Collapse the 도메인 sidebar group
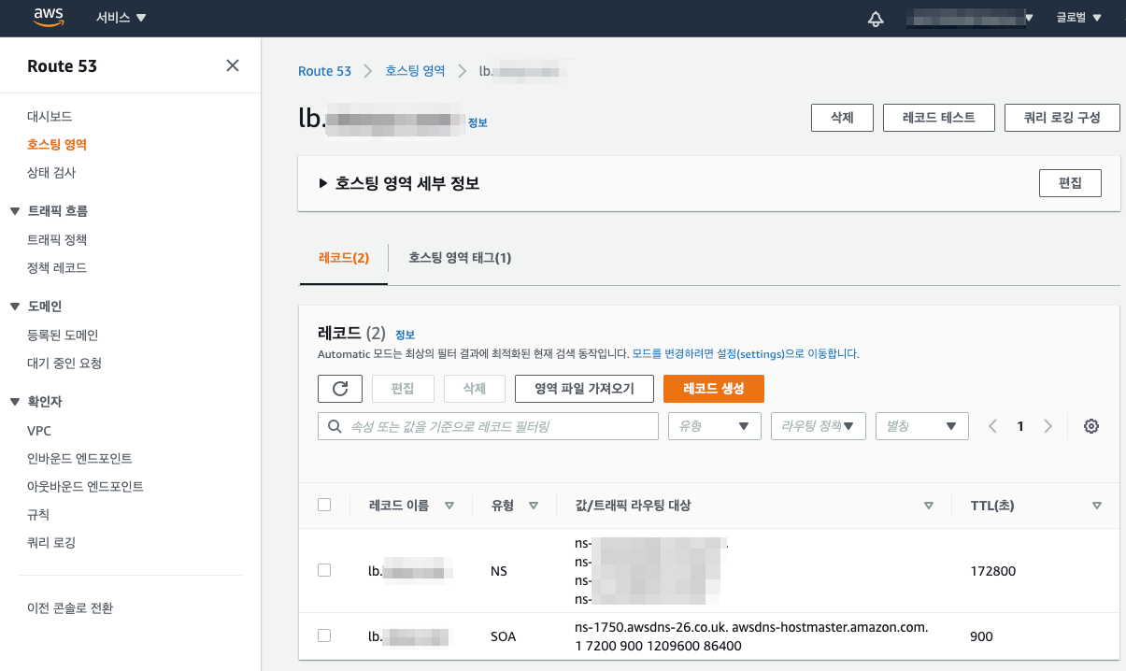This screenshot has height=671, width=1126. [15, 307]
